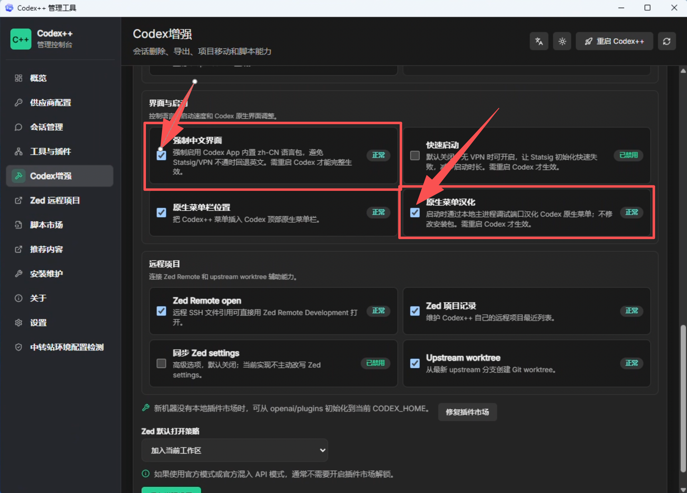Click the wrench icon beside 安装维护
Viewport: 687px width, 493px height.
pos(19,274)
